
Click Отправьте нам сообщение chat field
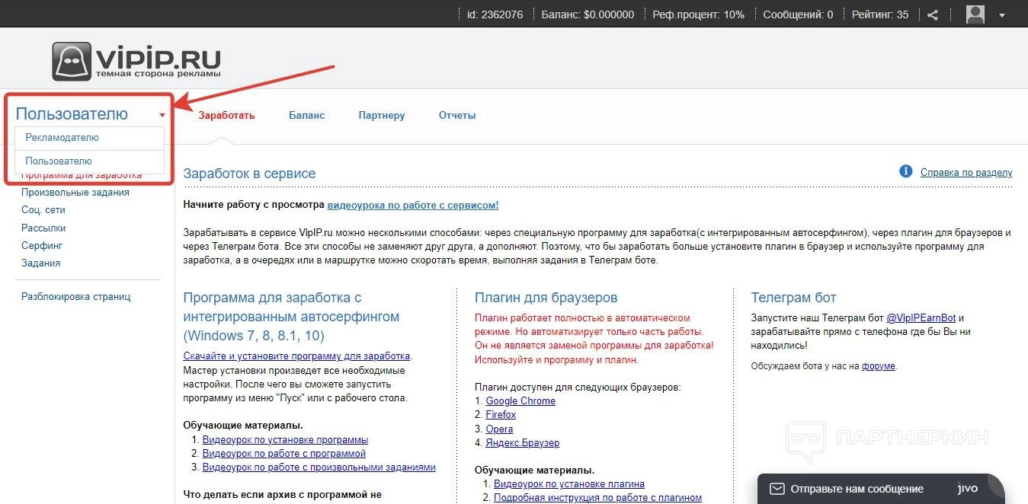click(x=857, y=489)
